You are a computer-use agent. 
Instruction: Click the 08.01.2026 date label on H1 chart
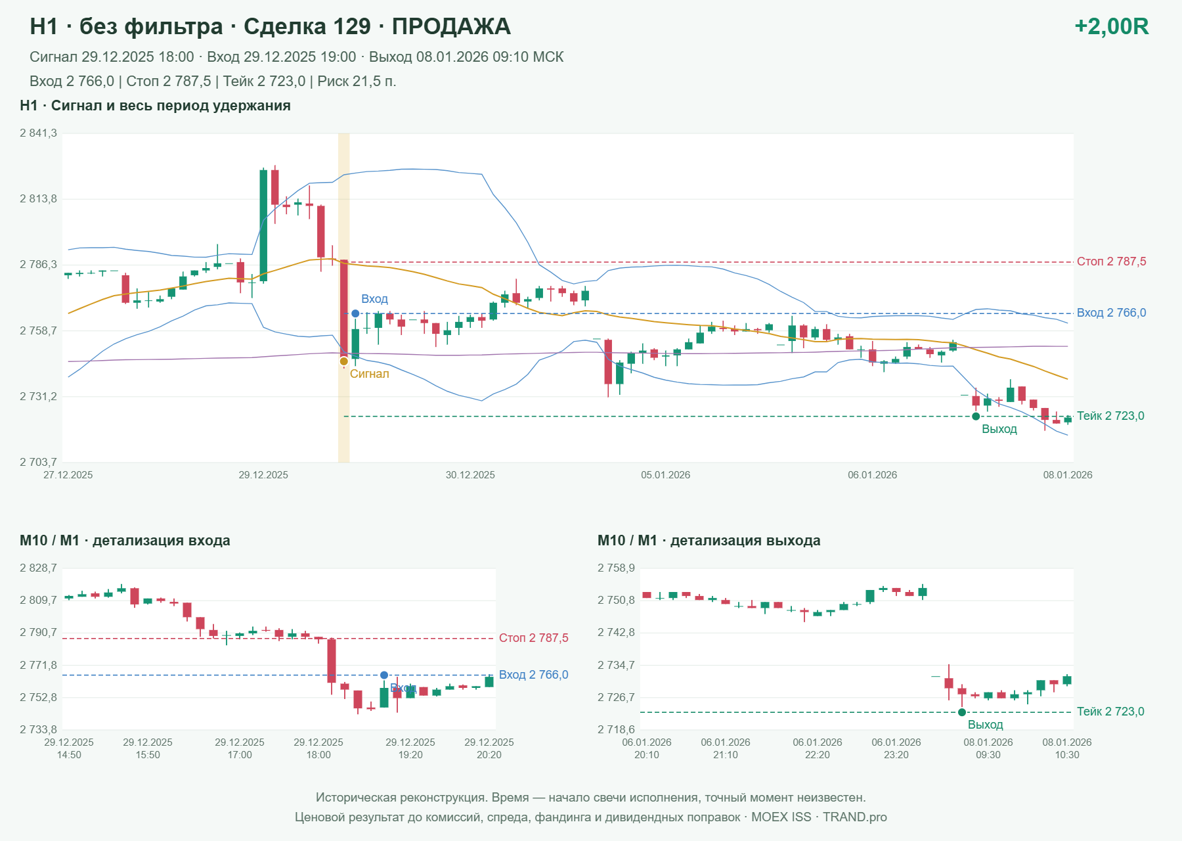(1068, 475)
